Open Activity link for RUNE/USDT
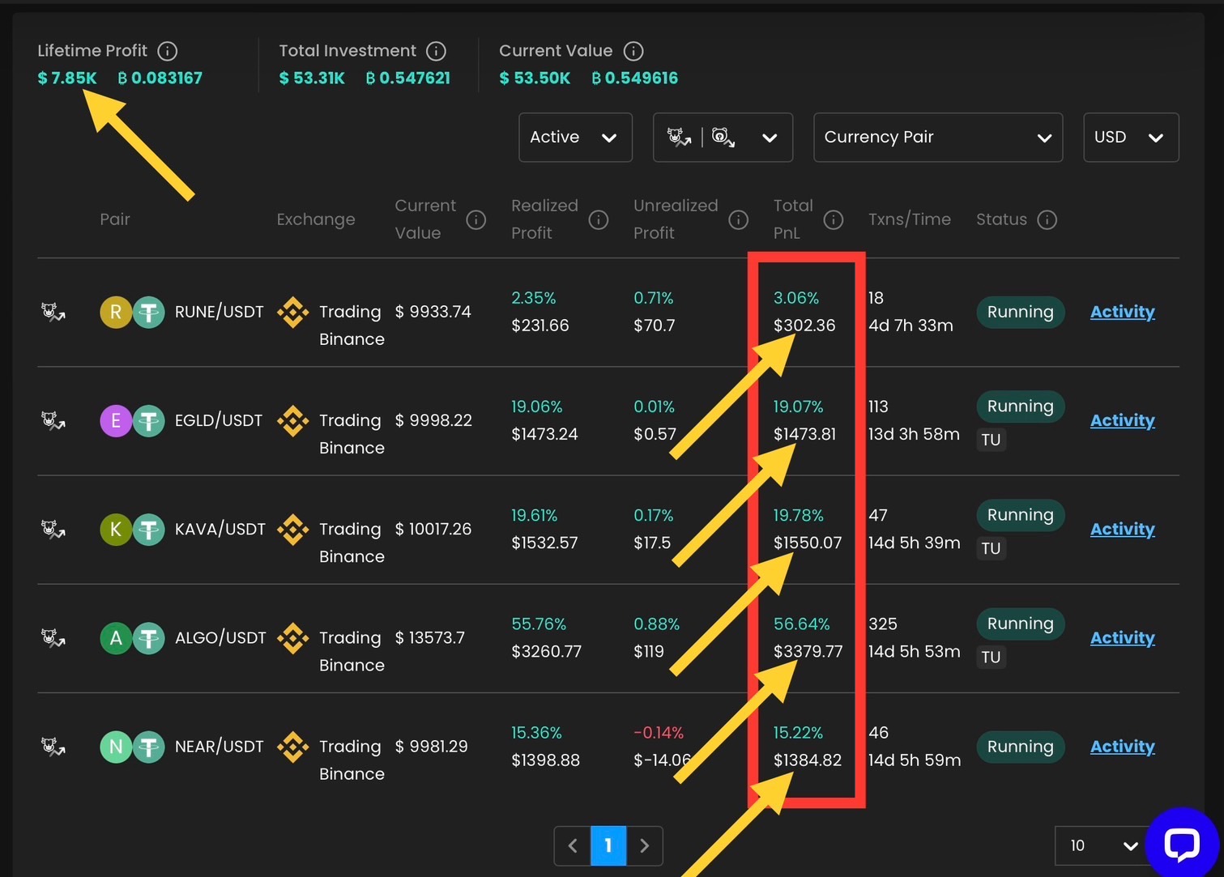Image resolution: width=1224 pixels, height=877 pixels. (1122, 312)
